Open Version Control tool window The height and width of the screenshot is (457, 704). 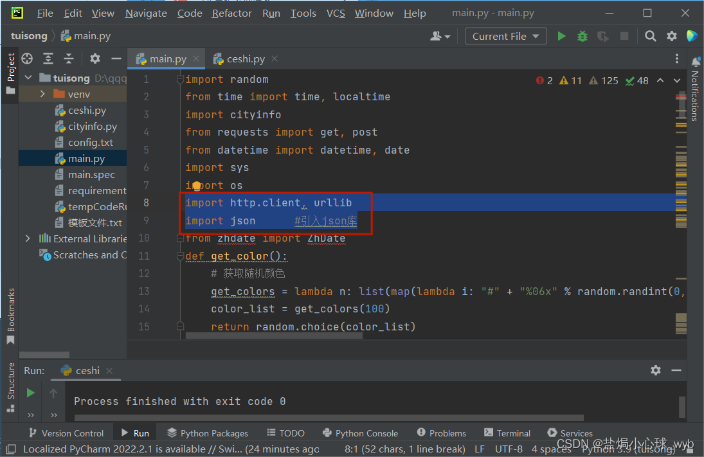point(66,433)
